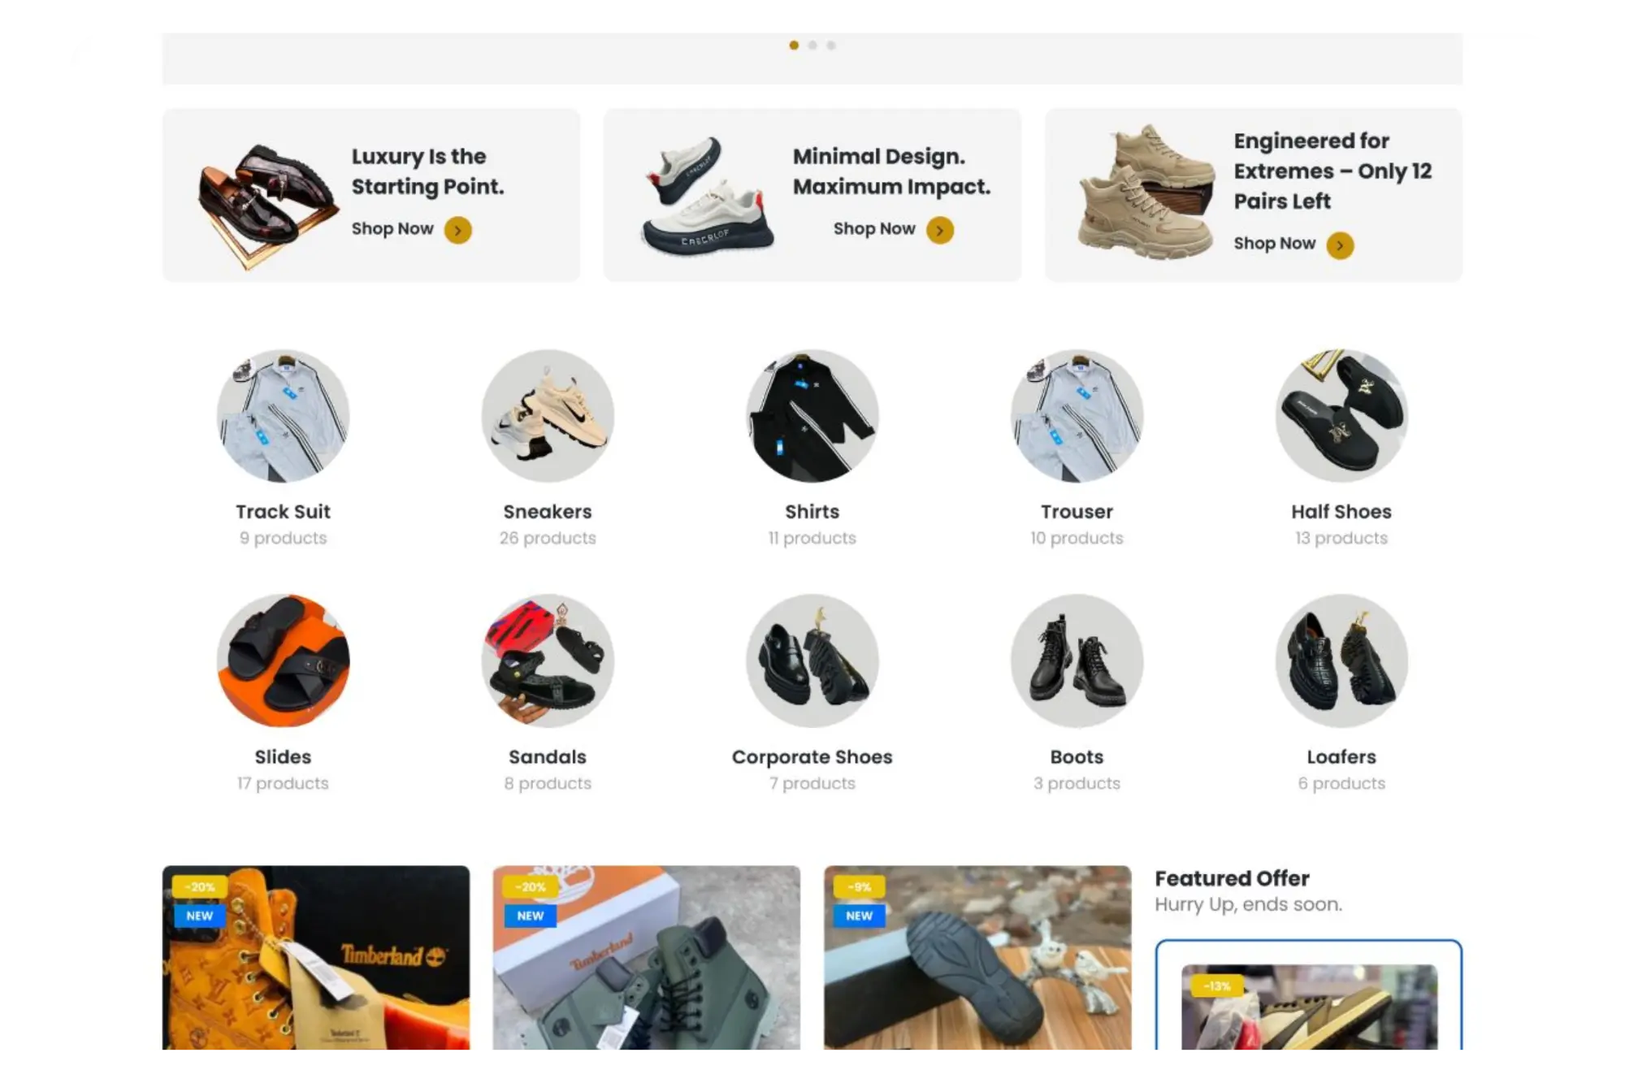Open the Boots category link
This screenshot has width=1625, height=1083.
pyautogui.click(x=1077, y=757)
